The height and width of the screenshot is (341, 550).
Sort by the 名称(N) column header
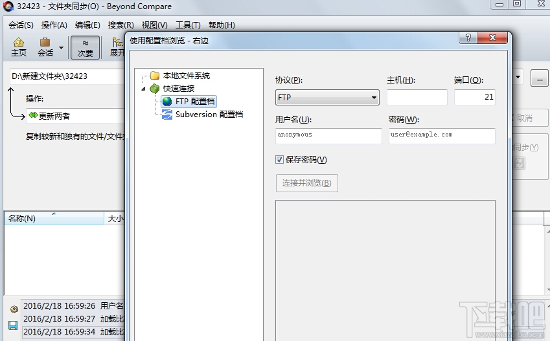point(54,219)
